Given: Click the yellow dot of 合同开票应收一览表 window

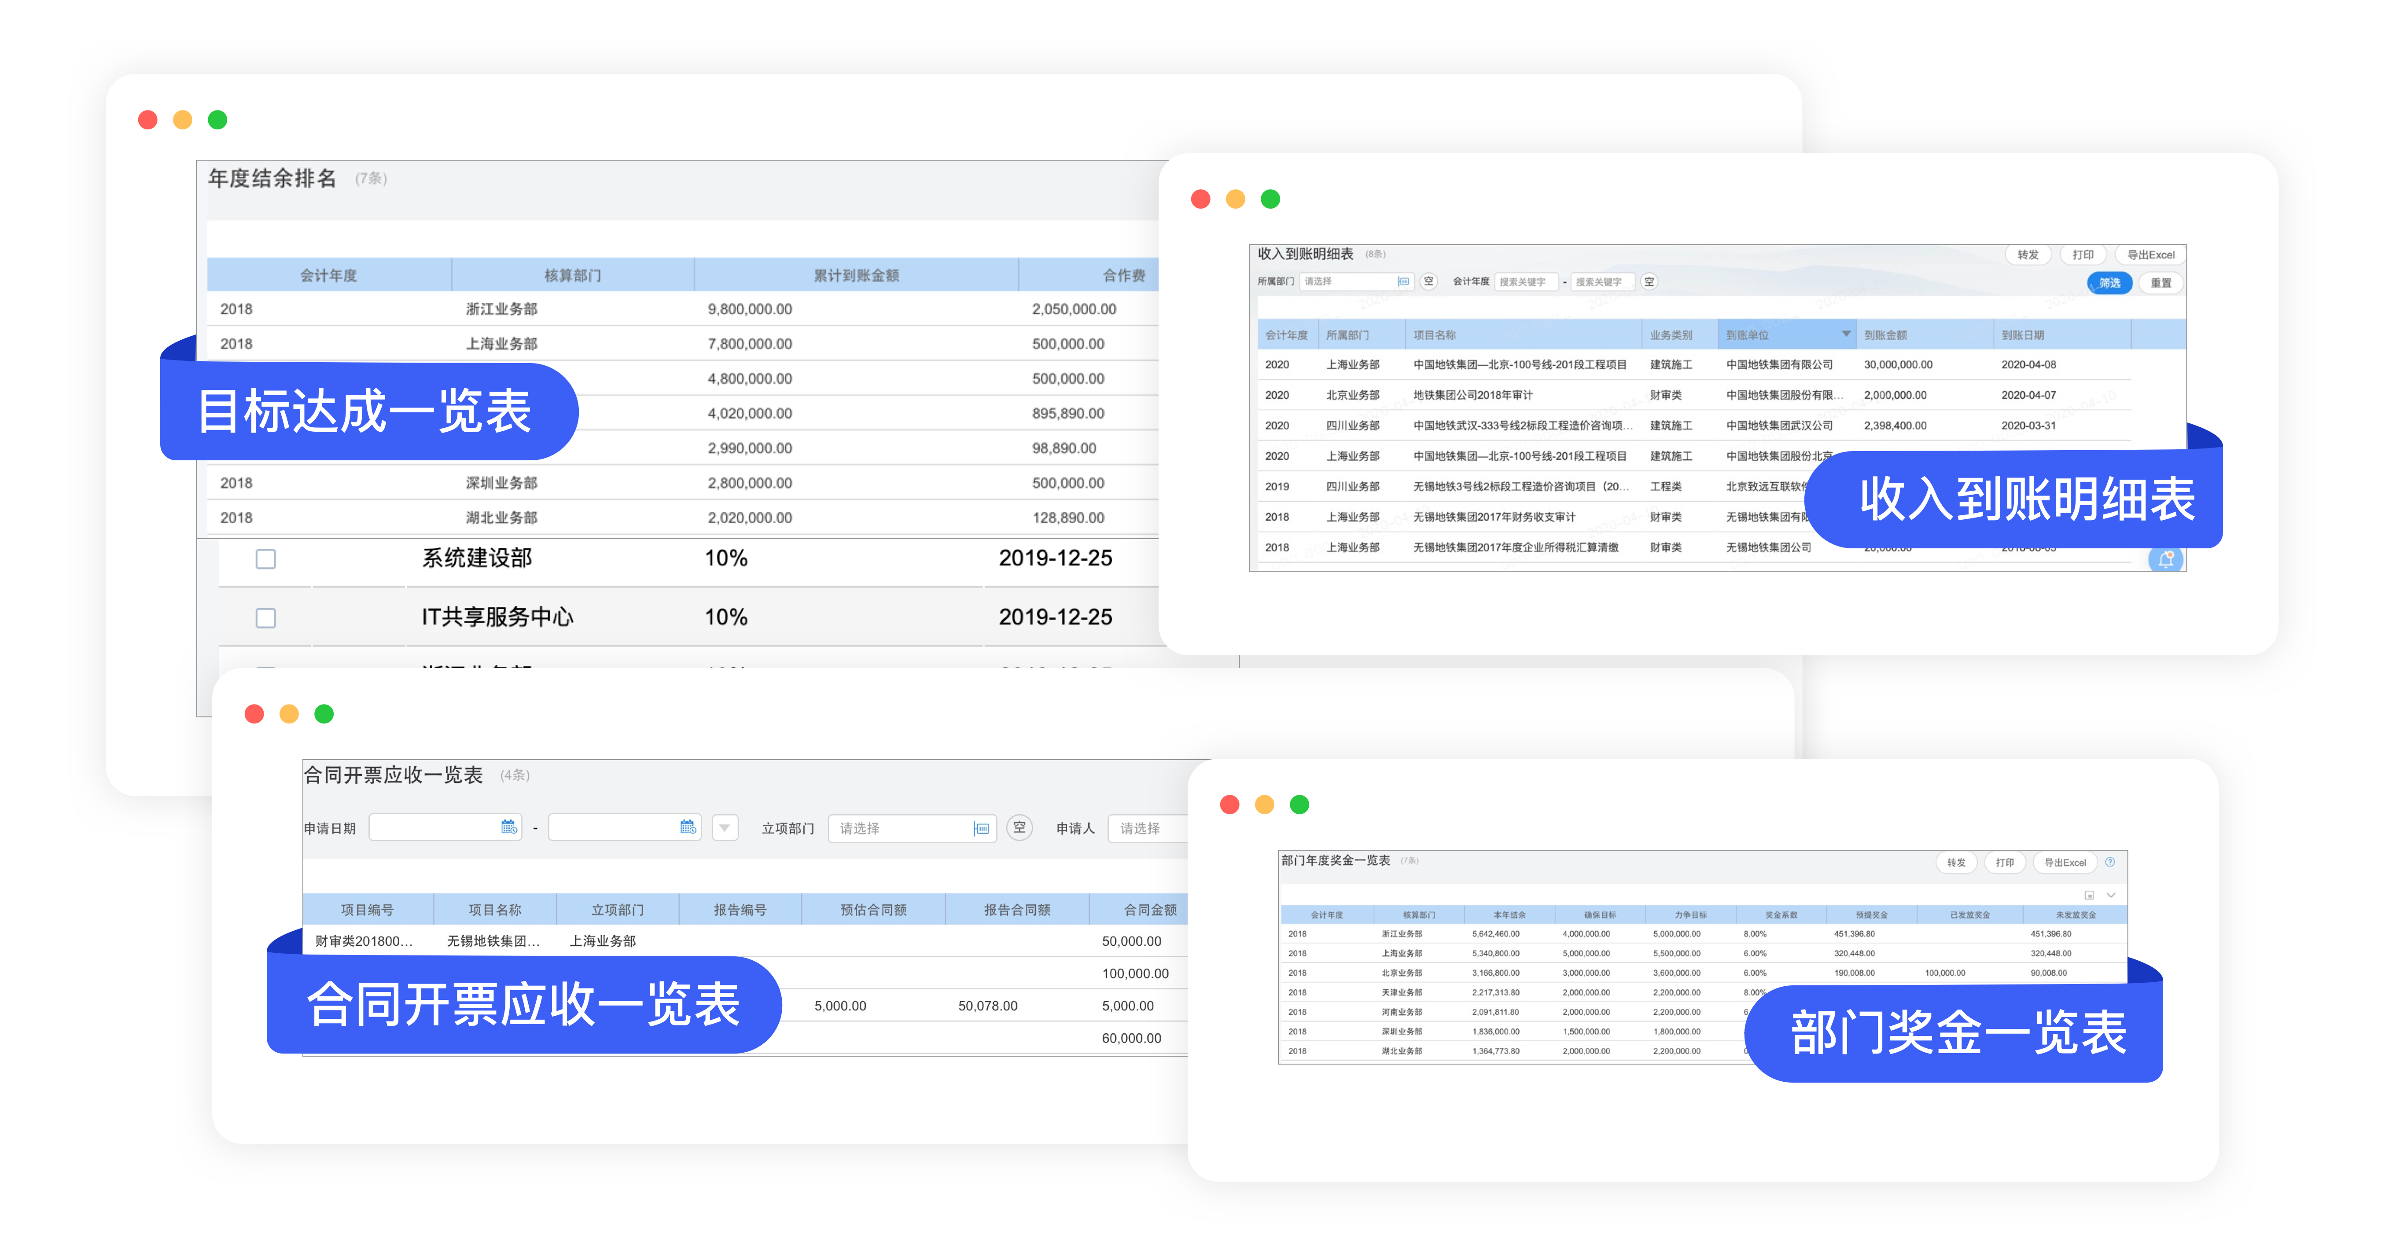Looking at the screenshot, I should (289, 714).
